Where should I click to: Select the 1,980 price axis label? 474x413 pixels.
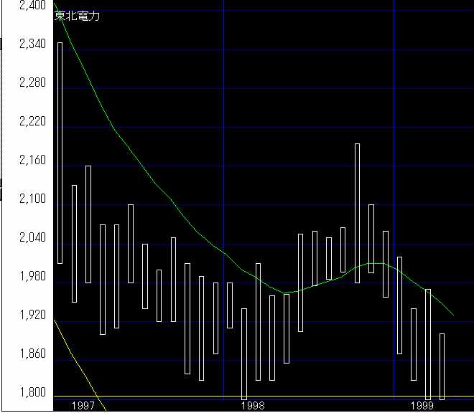[32, 277]
